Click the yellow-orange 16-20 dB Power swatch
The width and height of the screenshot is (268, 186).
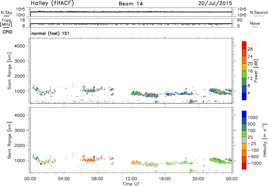click(244, 67)
